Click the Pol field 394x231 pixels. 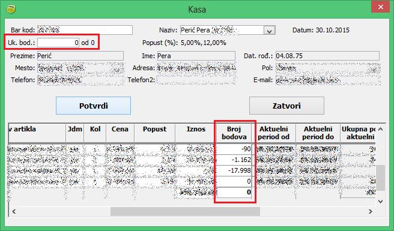[328, 68]
